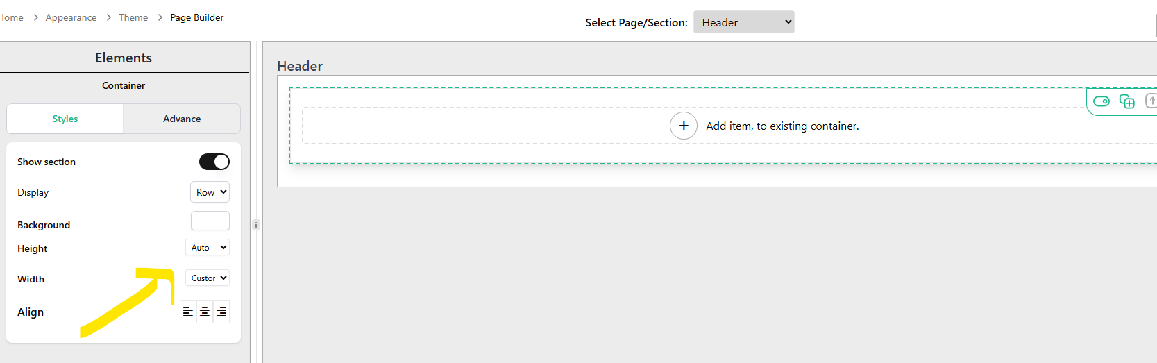Switch to the Styles tab
Image resolution: width=1157 pixels, height=363 pixels.
pyautogui.click(x=65, y=119)
